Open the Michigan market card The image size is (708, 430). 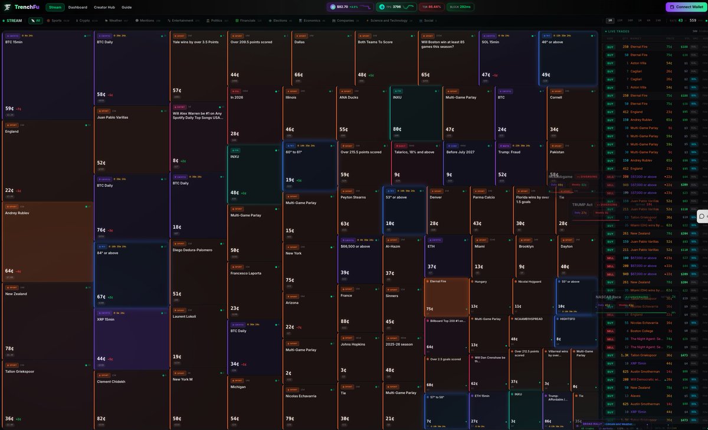coord(255,403)
